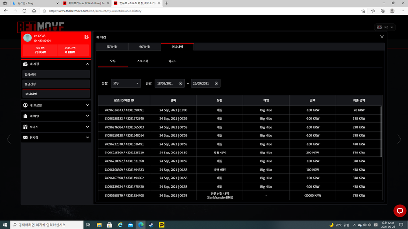Click the taskbar clock showing 12:35

[388, 225]
